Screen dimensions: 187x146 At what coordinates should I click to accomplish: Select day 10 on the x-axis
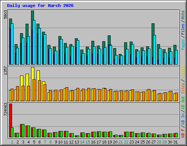point(60,142)
